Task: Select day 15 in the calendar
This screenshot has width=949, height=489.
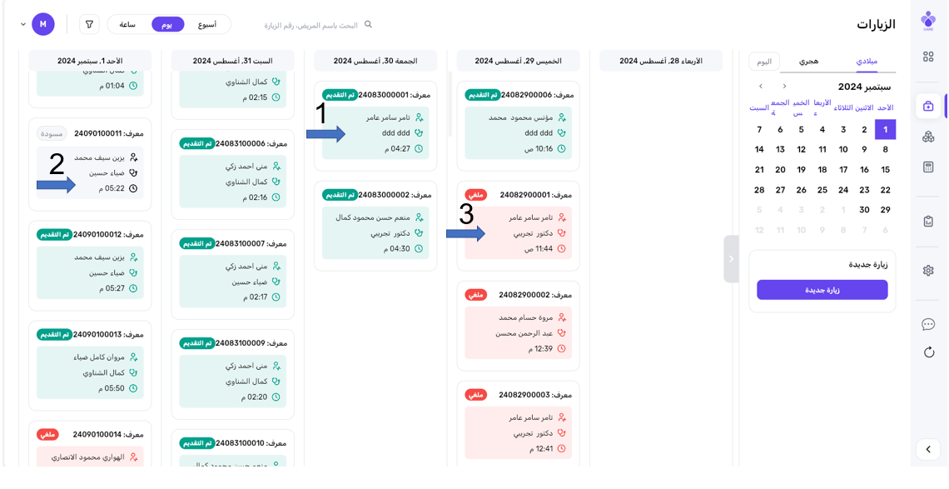Action: click(x=885, y=169)
